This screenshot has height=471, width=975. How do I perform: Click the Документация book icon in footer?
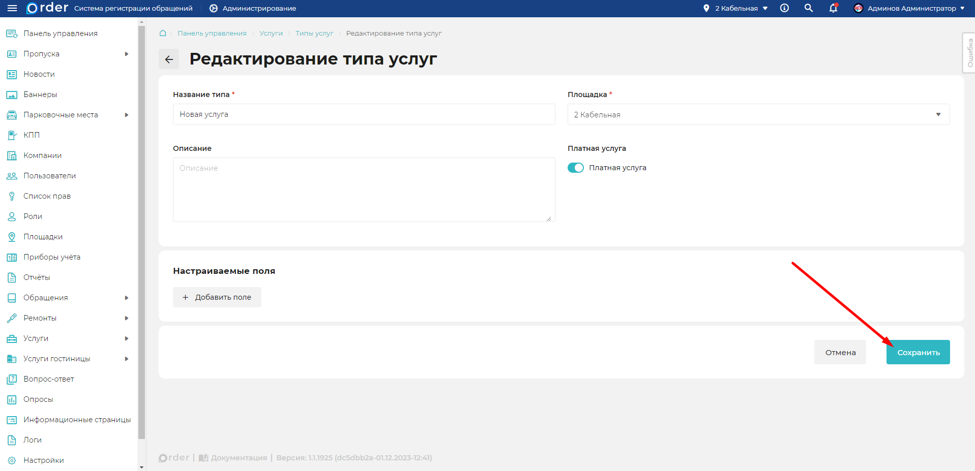[203, 458]
